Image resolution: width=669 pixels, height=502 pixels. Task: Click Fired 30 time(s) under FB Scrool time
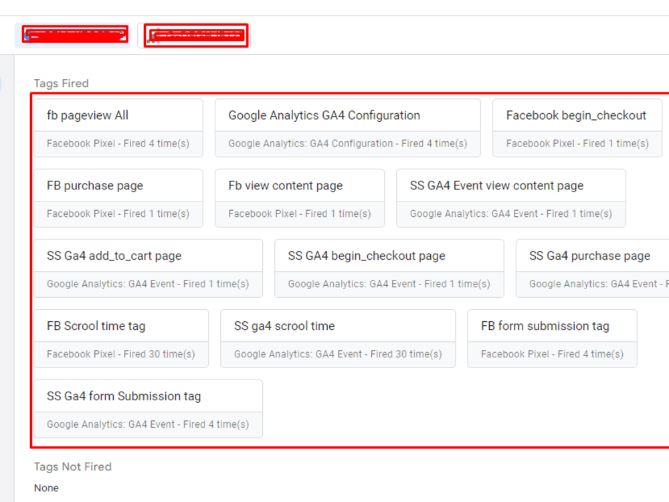point(120,354)
